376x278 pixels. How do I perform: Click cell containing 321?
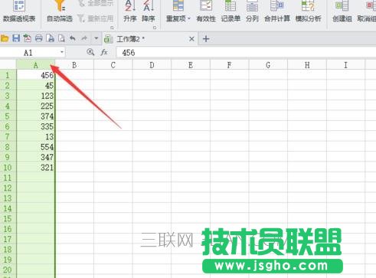tap(36, 168)
